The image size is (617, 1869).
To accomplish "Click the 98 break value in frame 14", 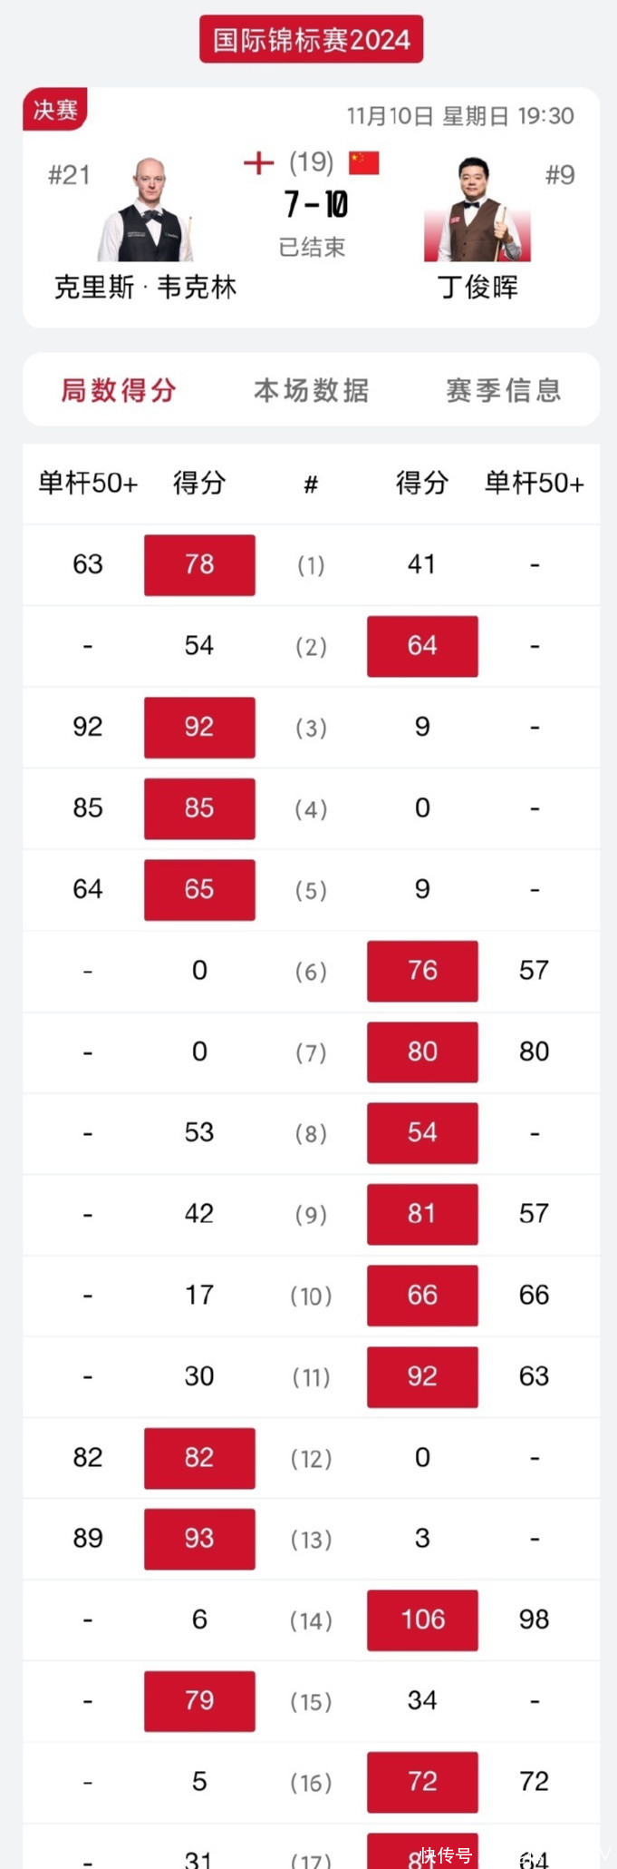I will click(x=534, y=1619).
